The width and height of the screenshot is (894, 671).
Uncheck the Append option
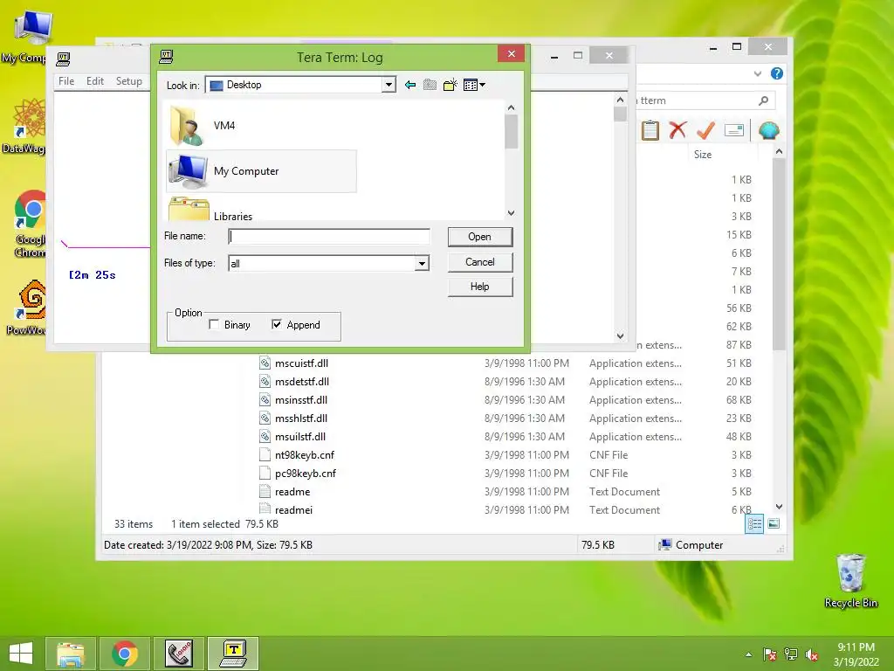click(x=277, y=325)
